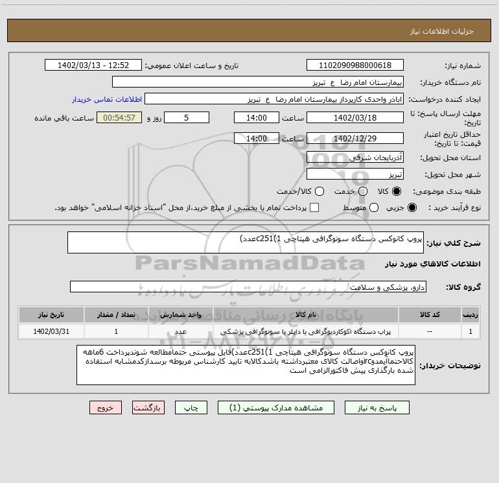Click the unit cell عدد in table
The height and width of the screenshot is (483, 499).
[x=180, y=331]
